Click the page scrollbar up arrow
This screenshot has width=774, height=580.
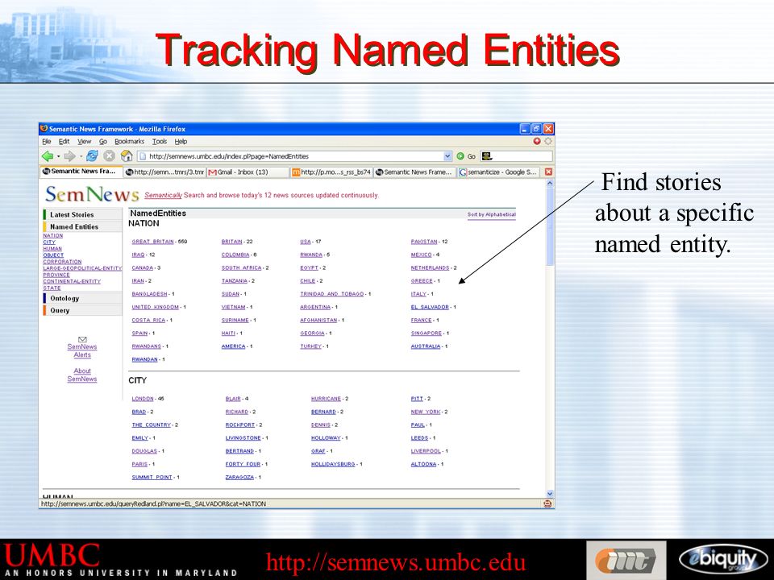click(549, 183)
